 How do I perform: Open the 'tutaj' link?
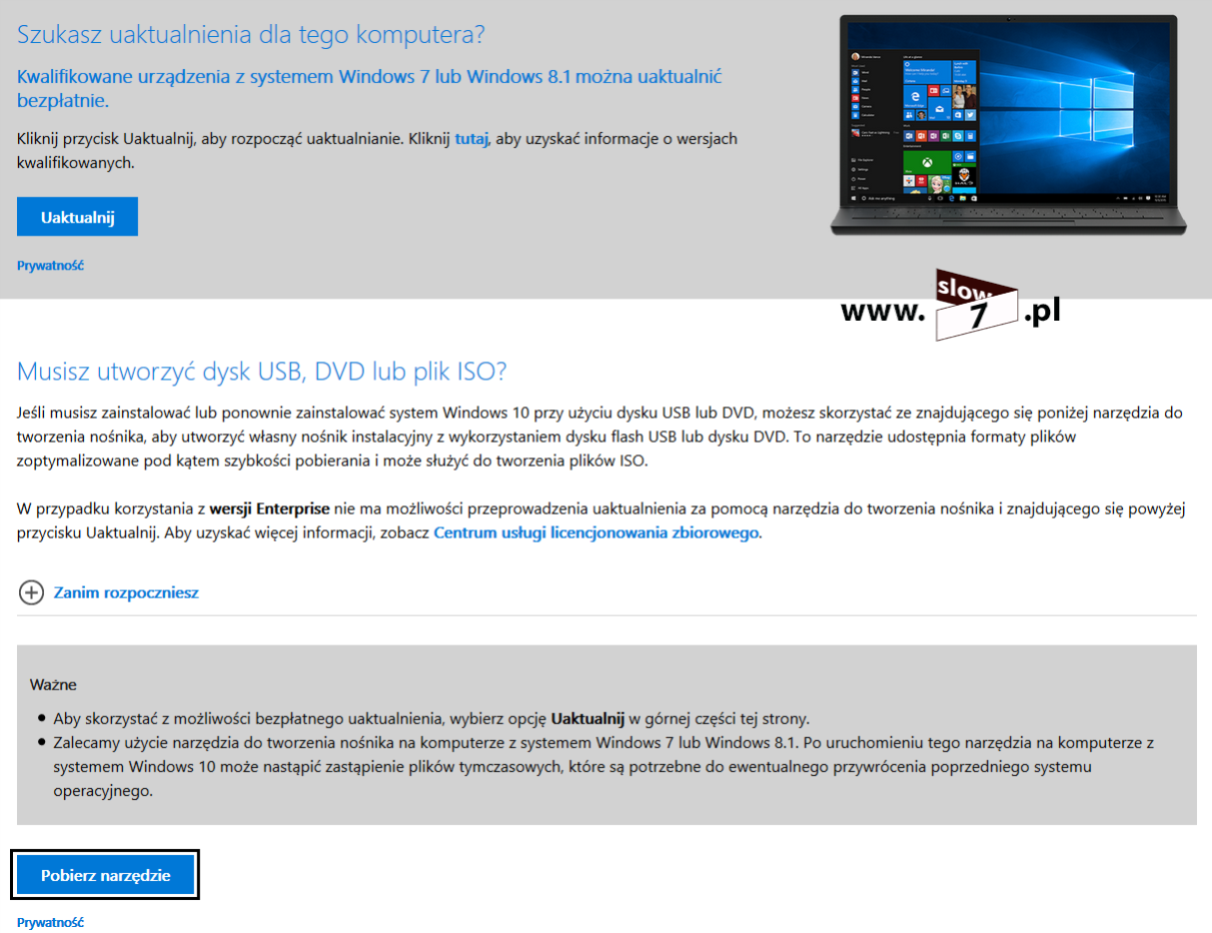471,139
